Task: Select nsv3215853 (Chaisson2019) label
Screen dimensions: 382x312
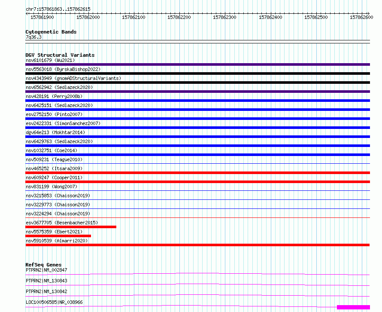Action: pos(58,196)
